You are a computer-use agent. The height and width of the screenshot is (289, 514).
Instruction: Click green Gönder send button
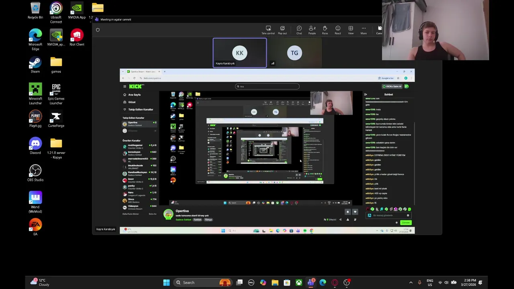[x=406, y=223]
